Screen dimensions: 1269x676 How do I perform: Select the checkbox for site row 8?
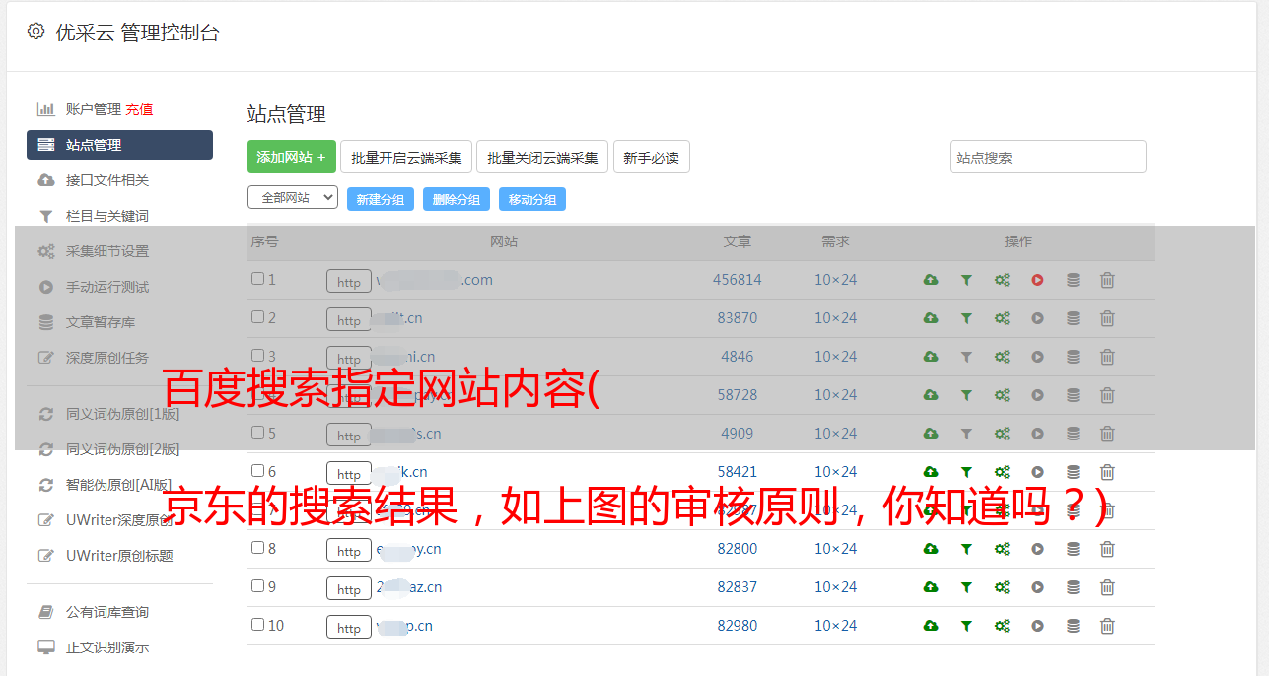[257, 548]
